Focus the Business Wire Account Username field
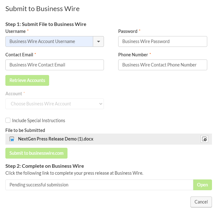Screen dimensions: 218x213 point(49,41)
